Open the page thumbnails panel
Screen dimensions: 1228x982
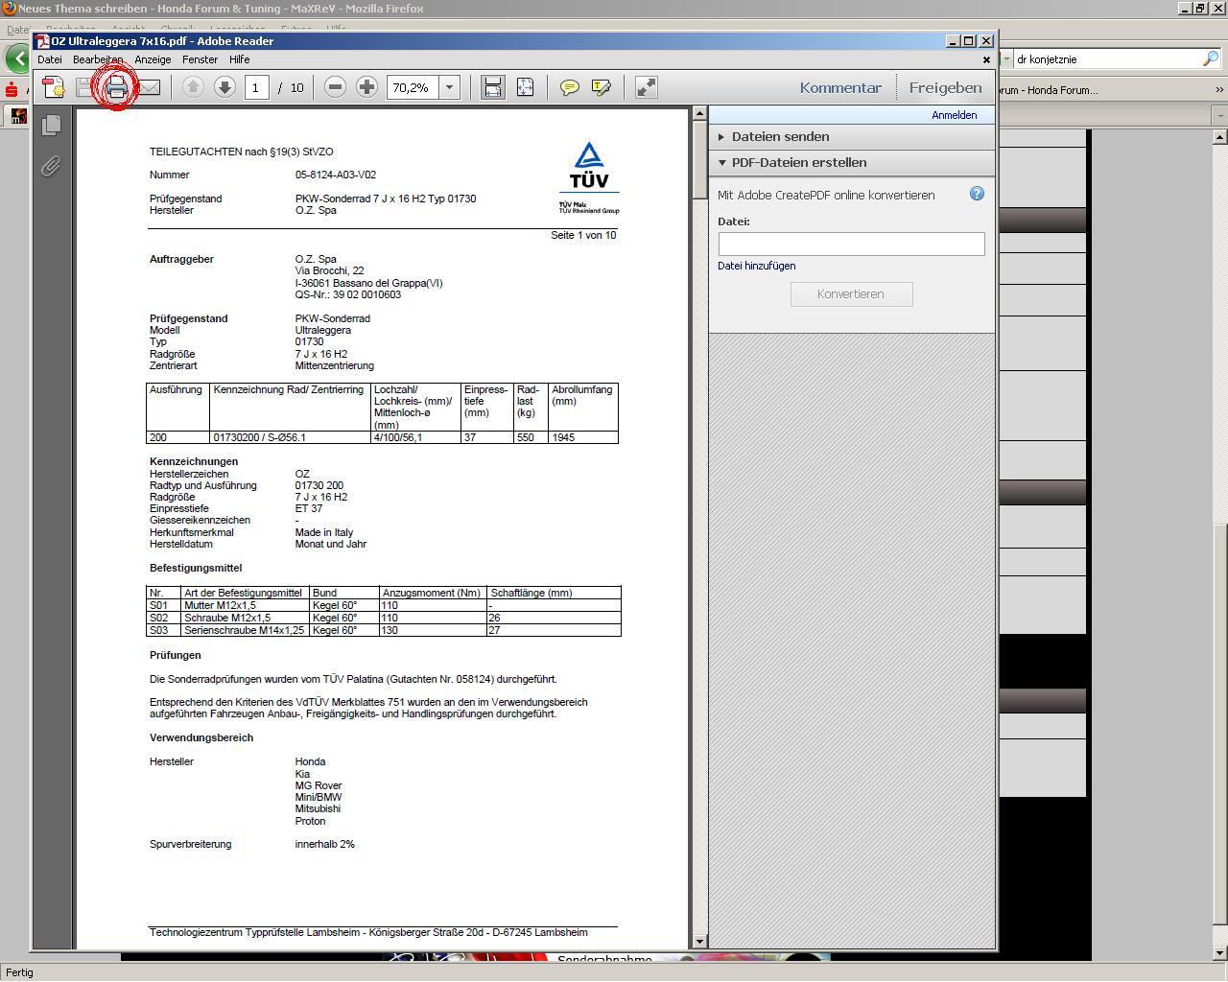(x=52, y=125)
